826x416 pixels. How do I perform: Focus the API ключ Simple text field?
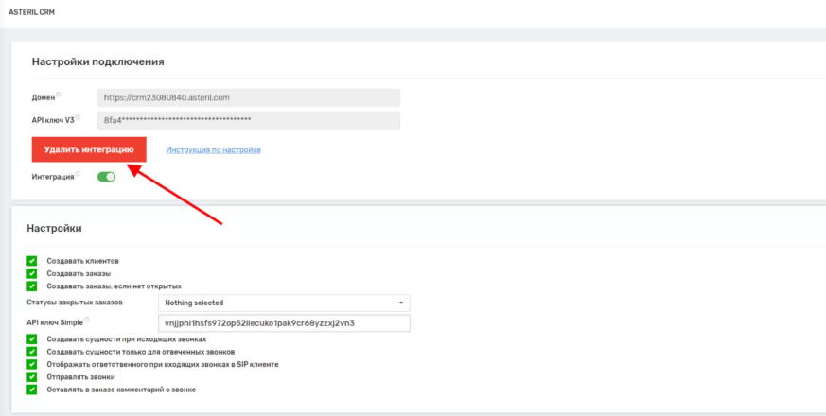(x=283, y=323)
